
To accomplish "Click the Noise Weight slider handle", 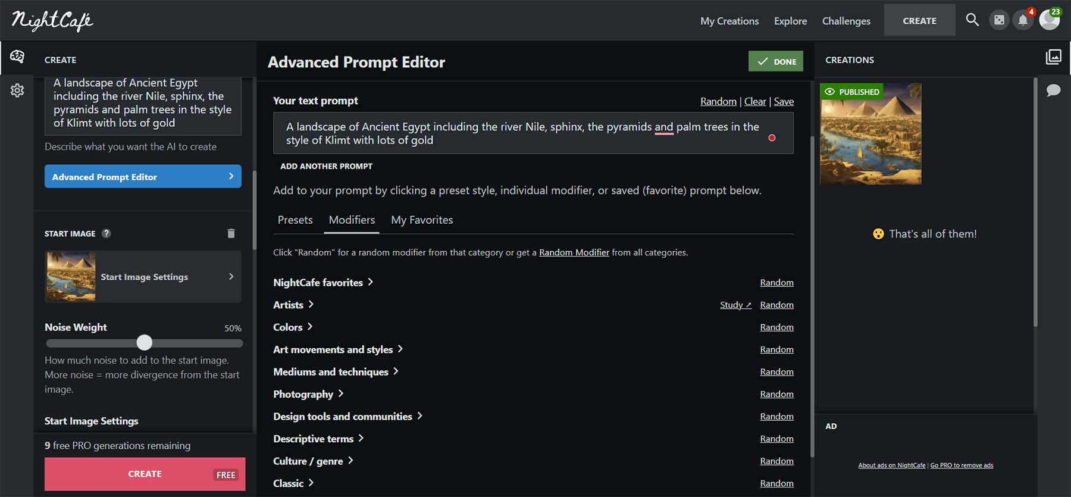I will (145, 342).
